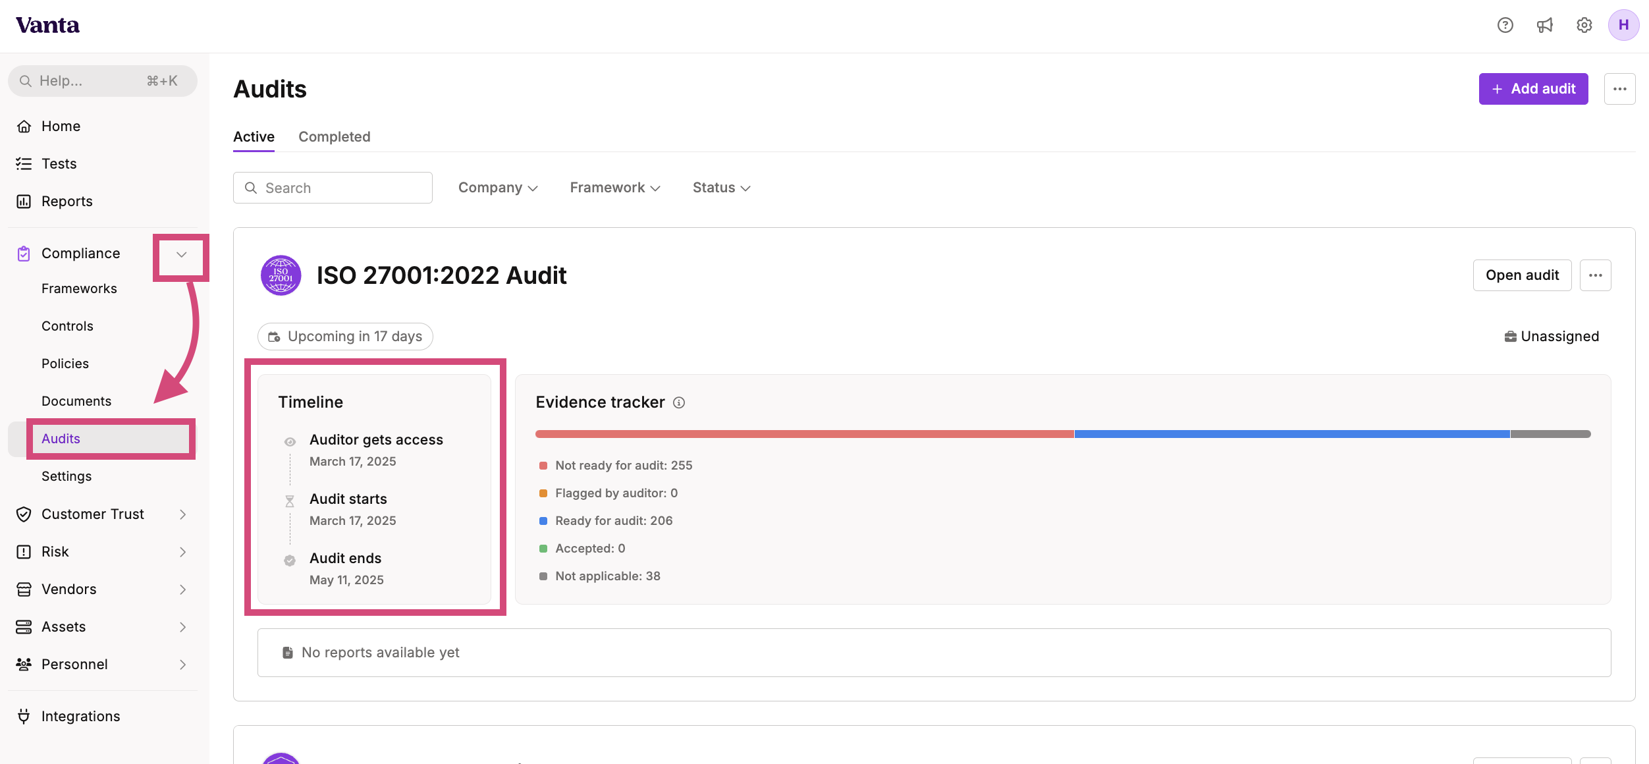Expand the Risk section chevron

(x=183, y=552)
